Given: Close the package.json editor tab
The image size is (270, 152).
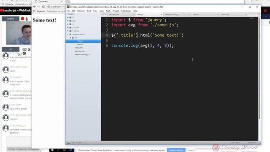Looking at the screenshot, I should tap(133, 14).
